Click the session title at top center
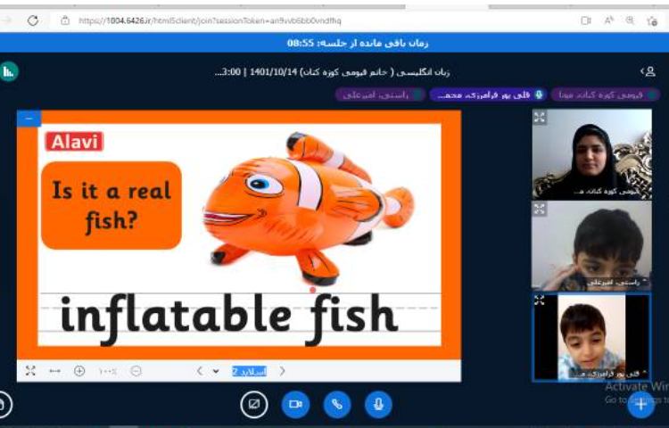Viewport: 669px width, 428px height. coord(332,72)
